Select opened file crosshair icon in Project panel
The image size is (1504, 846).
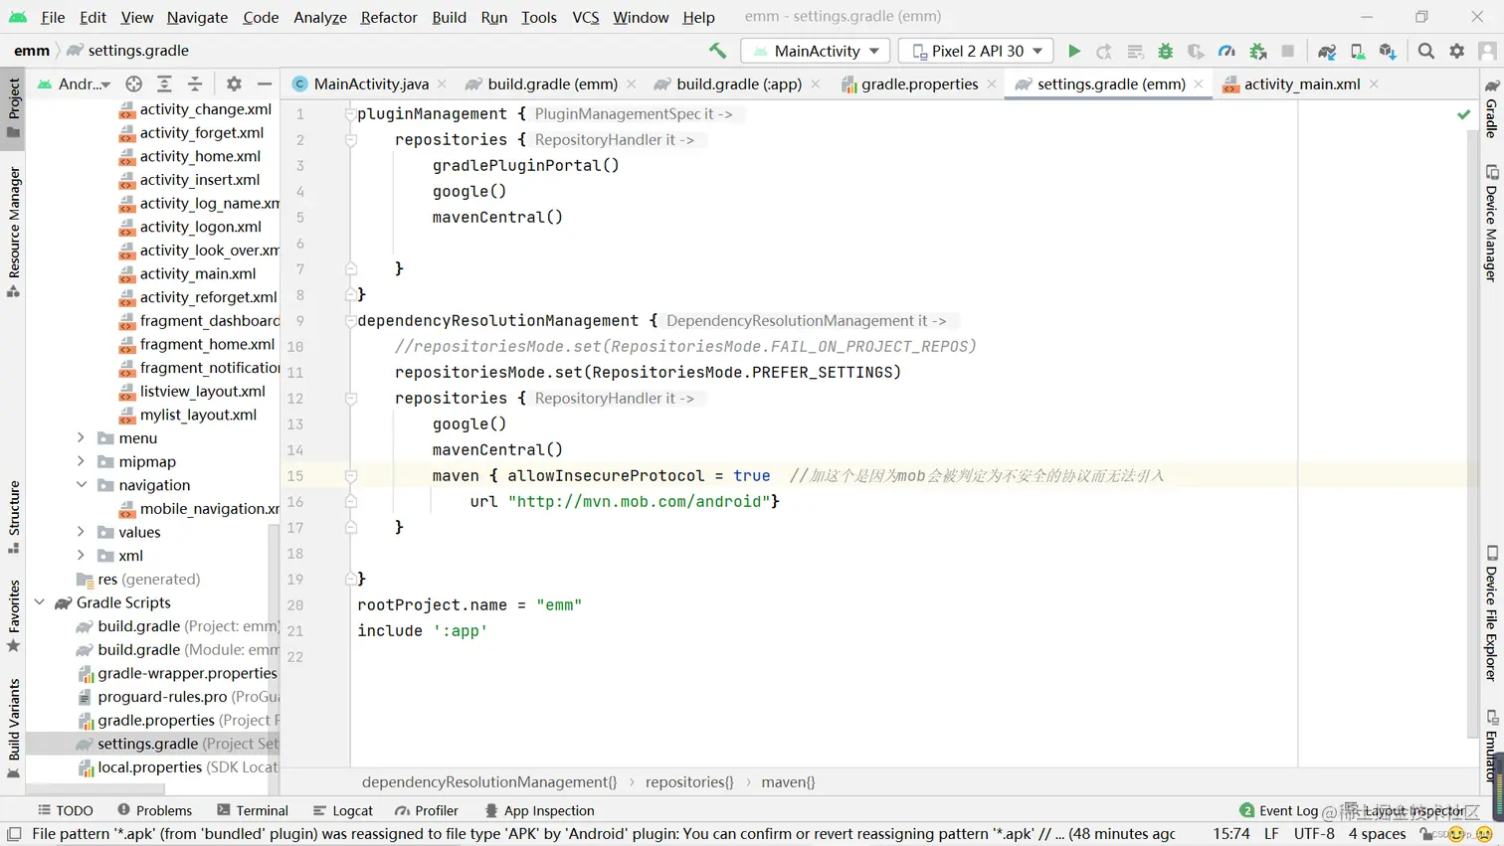coord(134,85)
